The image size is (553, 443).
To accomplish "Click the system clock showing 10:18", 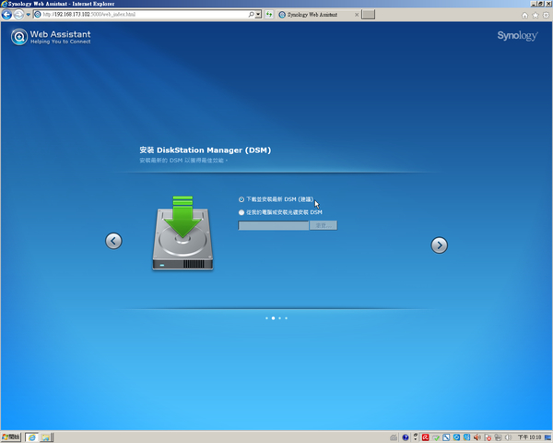I will (529, 437).
